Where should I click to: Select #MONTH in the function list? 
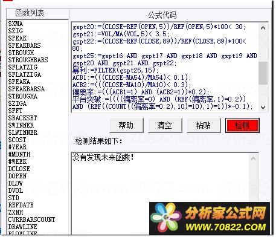pyautogui.click(x=19, y=154)
